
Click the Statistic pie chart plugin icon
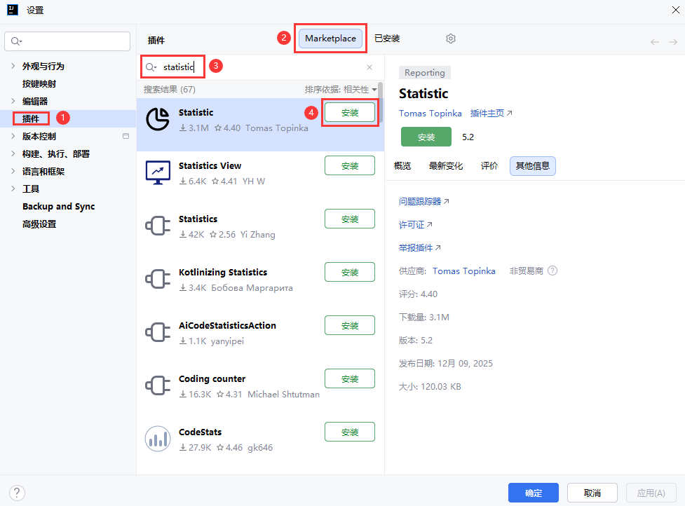coord(158,118)
